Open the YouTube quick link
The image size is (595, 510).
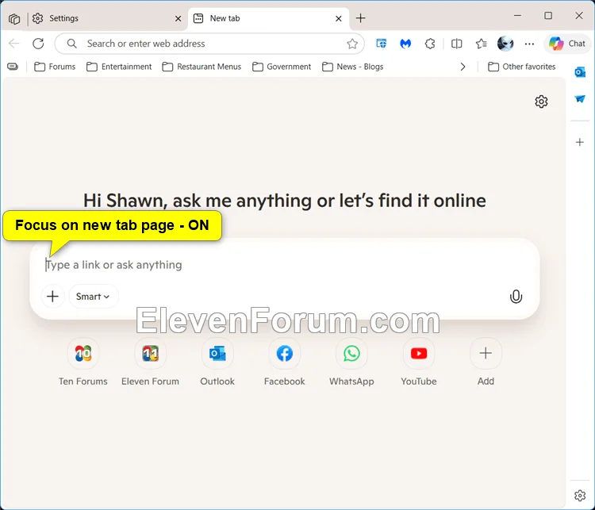pyautogui.click(x=419, y=362)
